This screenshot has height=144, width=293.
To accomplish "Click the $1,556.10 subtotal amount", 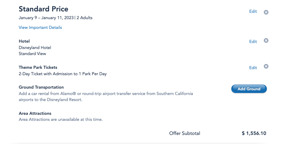I will coord(254,133).
